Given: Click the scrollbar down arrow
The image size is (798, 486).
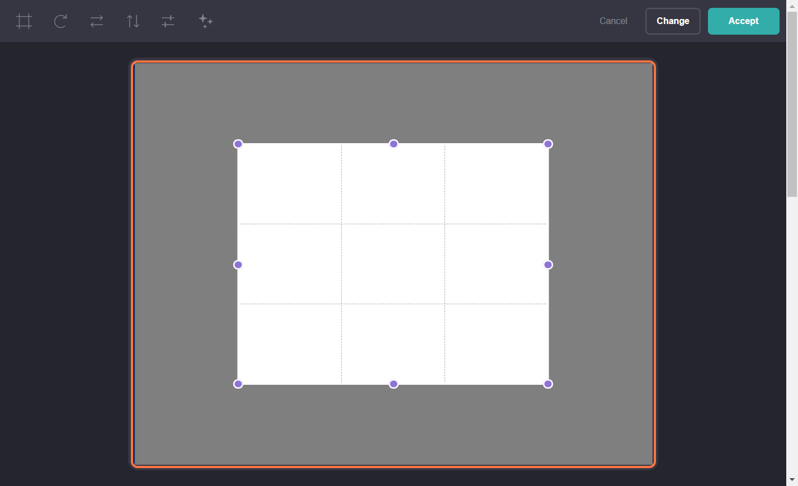Looking at the screenshot, I should pyautogui.click(x=792, y=480).
